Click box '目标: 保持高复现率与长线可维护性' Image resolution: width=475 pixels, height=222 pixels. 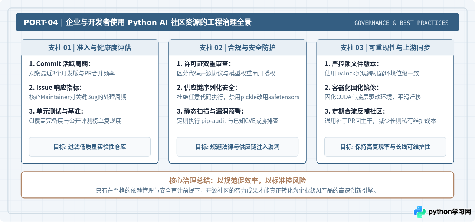click(385, 147)
